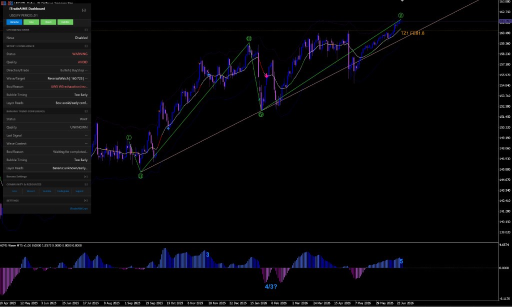Click the Setup 1 Quality "AVOID" value
This screenshot has height=307, width=512.
[x=82, y=62]
